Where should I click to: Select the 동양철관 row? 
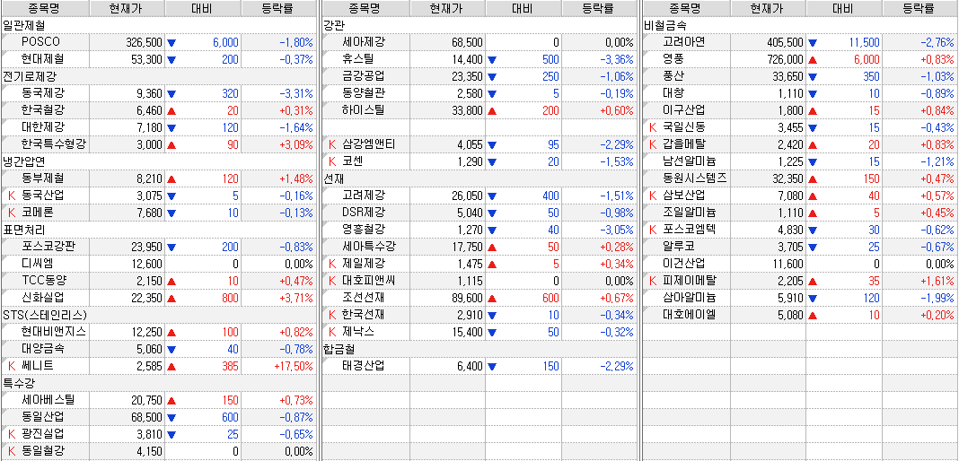coord(364,93)
